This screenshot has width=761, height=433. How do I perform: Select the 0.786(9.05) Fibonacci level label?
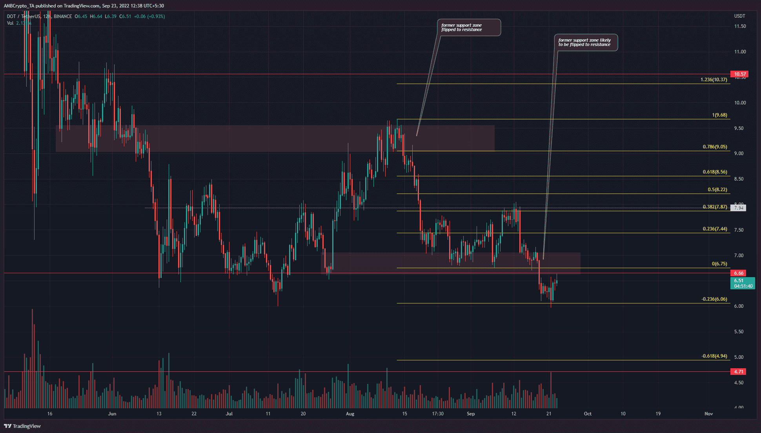(x=715, y=147)
